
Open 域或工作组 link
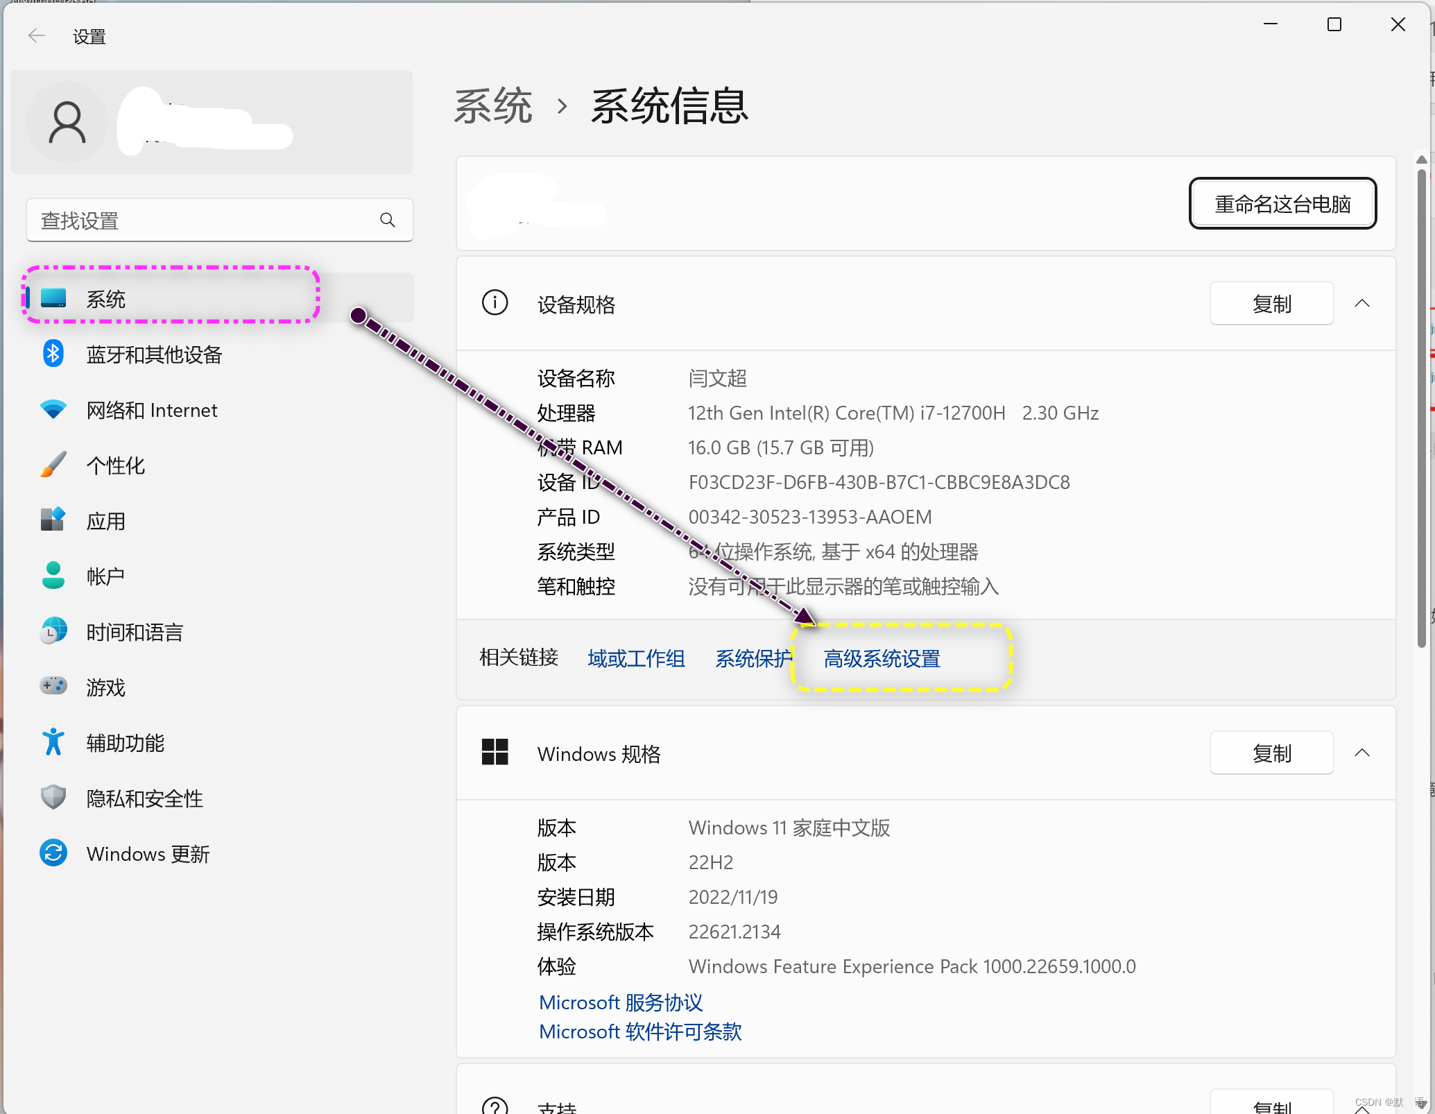click(636, 658)
